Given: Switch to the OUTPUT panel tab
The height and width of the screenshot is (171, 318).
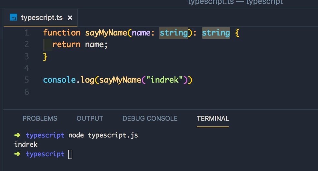Looking at the screenshot, I should tap(90, 118).
